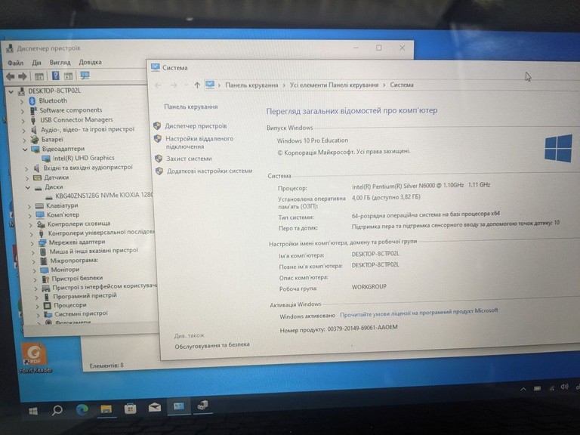
Task: Click the Intel(R) UHD Graphics adapter icon
Action: click(46, 159)
